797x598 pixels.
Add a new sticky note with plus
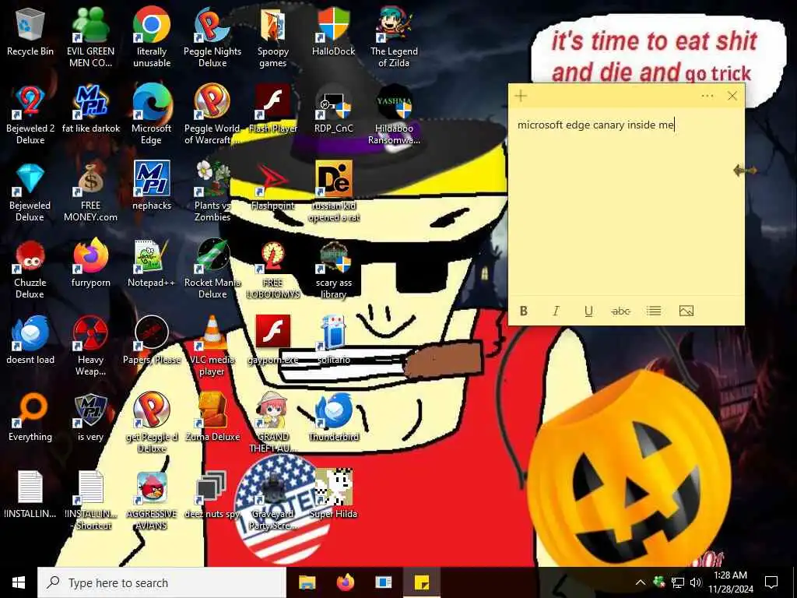click(x=521, y=96)
